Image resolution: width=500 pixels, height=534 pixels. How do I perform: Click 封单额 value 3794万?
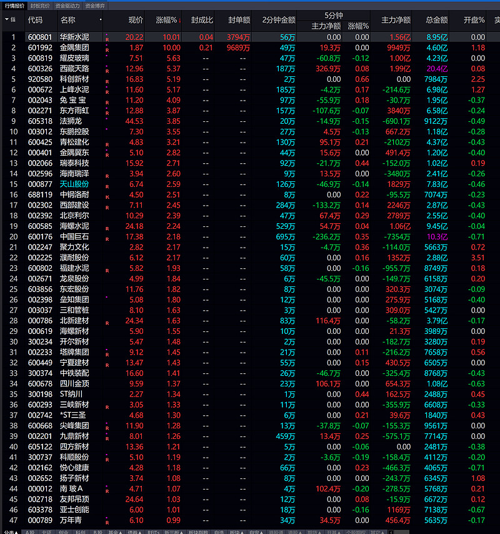pyautogui.click(x=239, y=37)
